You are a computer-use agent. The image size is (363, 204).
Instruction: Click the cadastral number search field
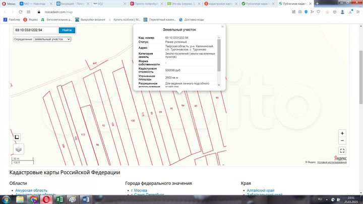pos(35,30)
